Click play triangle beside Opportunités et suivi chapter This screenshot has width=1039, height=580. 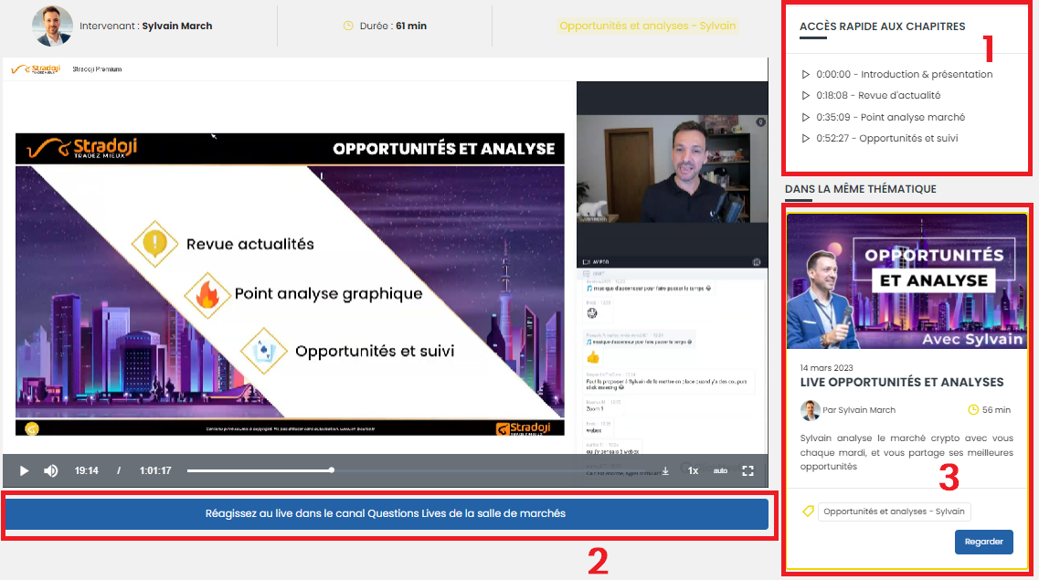pyautogui.click(x=806, y=139)
